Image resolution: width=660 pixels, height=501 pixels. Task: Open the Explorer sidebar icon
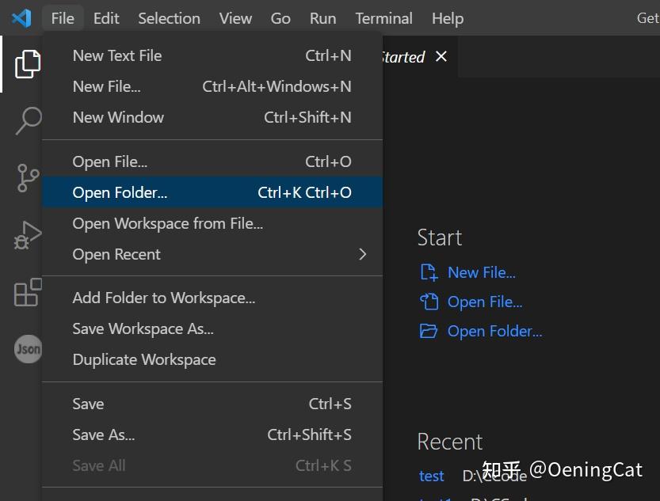pos(28,63)
